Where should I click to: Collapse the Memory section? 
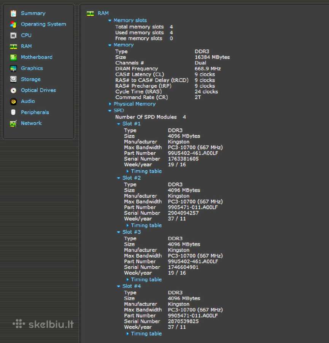(x=110, y=45)
